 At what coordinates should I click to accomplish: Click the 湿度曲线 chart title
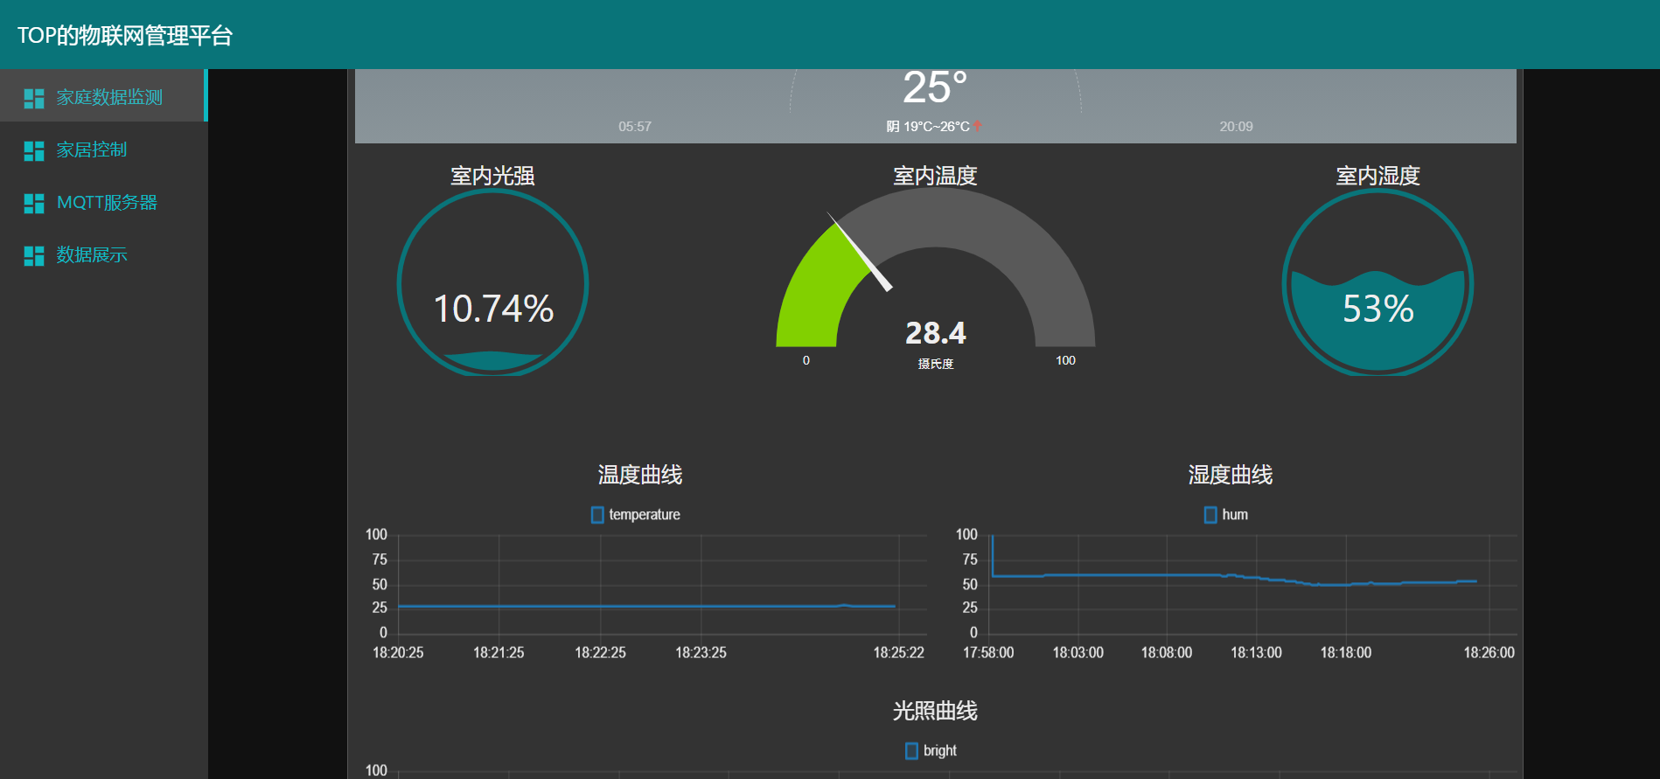(1231, 475)
